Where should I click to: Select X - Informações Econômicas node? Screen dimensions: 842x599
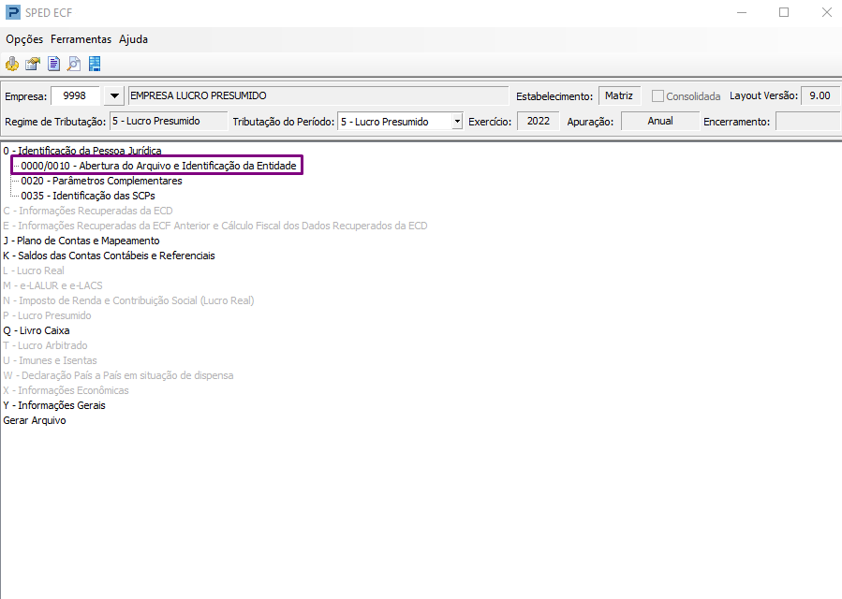coord(66,391)
